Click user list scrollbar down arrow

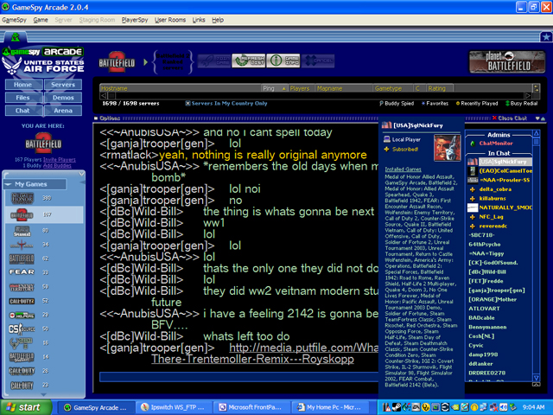[x=536, y=378]
